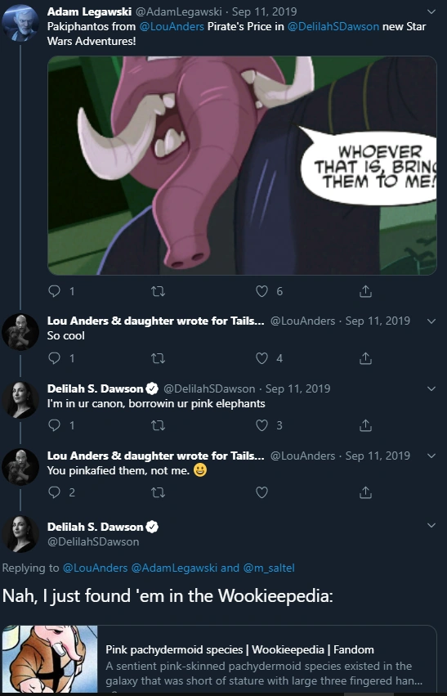Viewport: 447px width, 696px height.
Task: Open more options chevron on Adam Legawski's tweet
Action: coord(431,11)
